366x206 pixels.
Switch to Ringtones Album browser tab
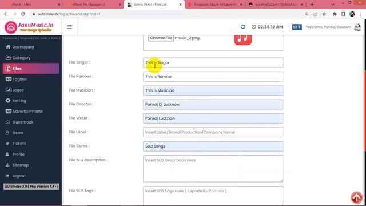tap(215, 5)
